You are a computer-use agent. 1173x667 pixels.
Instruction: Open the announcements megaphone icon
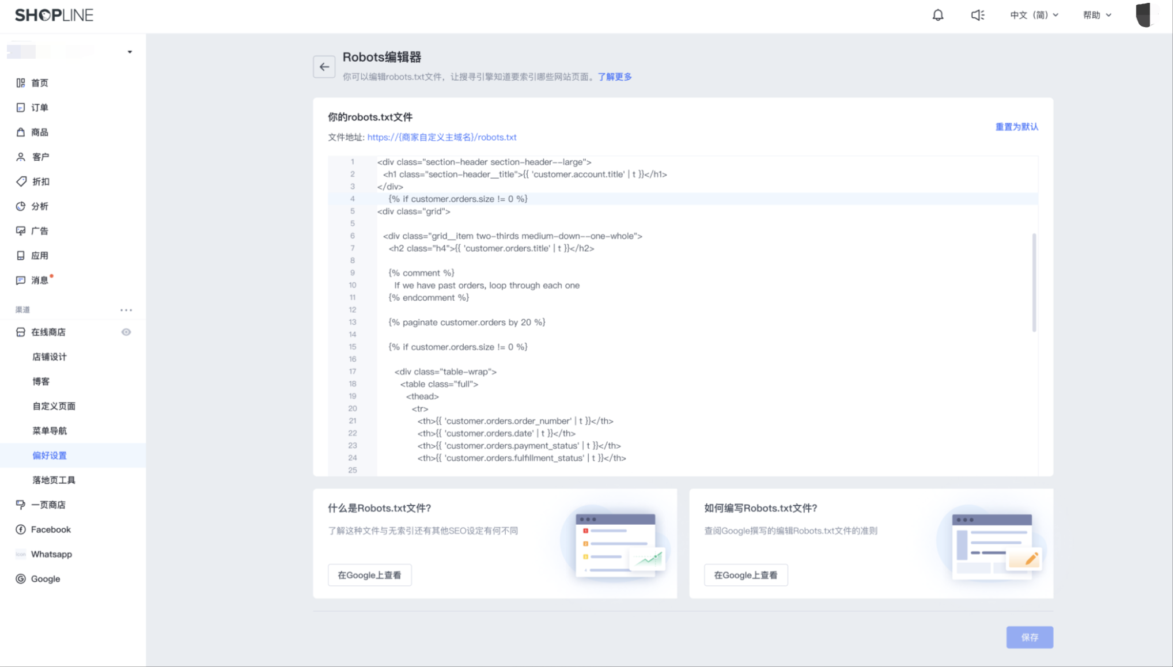point(977,15)
